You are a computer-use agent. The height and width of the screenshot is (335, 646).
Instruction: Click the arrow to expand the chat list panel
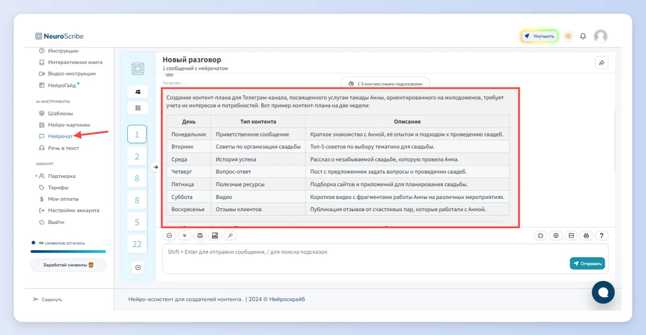[x=156, y=167]
